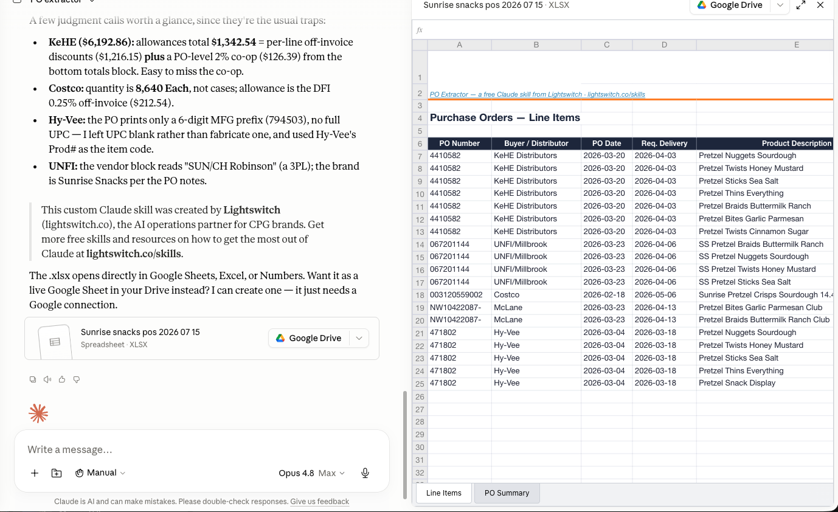838x512 pixels.
Task: Select row 7 header in the sheet
Action: point(420,156)
